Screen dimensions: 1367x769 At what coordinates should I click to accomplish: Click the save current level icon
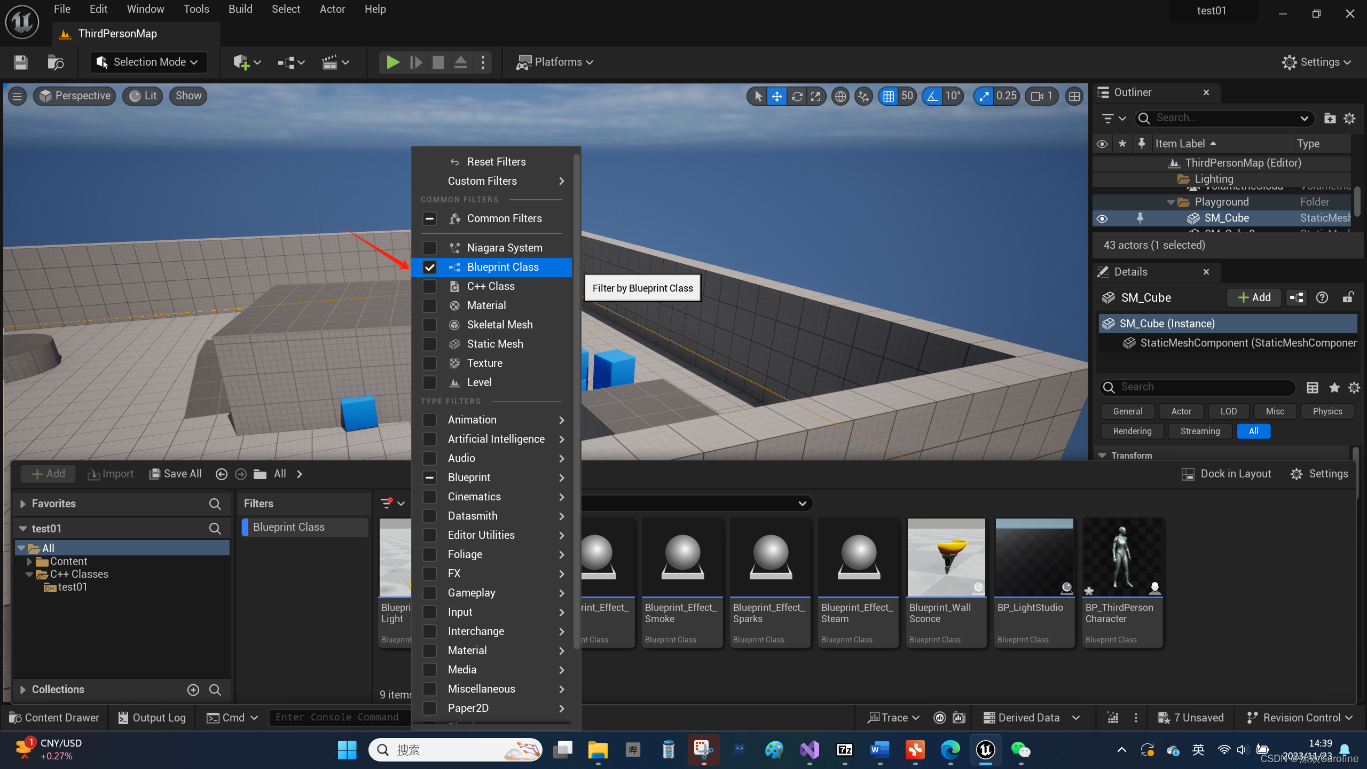(20, 62)
